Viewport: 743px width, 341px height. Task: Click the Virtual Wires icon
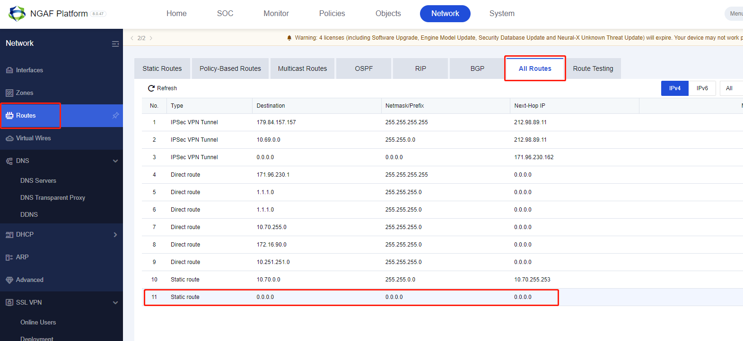click(x=9, y=138)
